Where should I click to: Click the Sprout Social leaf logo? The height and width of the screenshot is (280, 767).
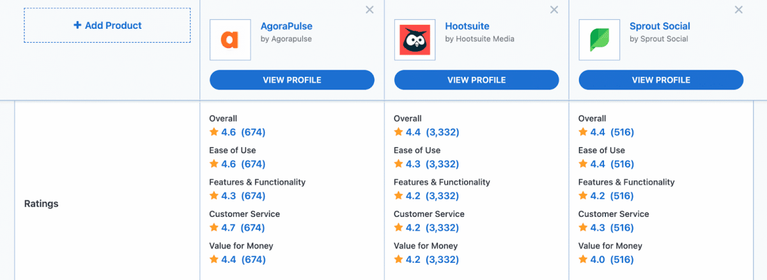coord(599,40)
